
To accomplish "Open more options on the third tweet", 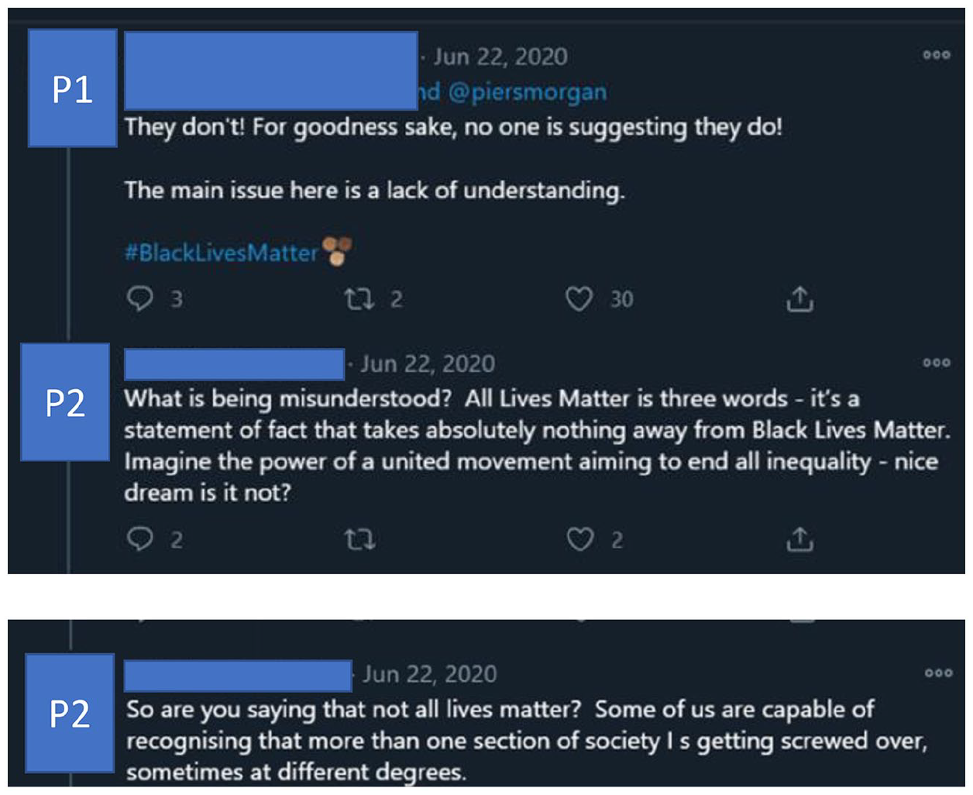I will tap(938, 673).
